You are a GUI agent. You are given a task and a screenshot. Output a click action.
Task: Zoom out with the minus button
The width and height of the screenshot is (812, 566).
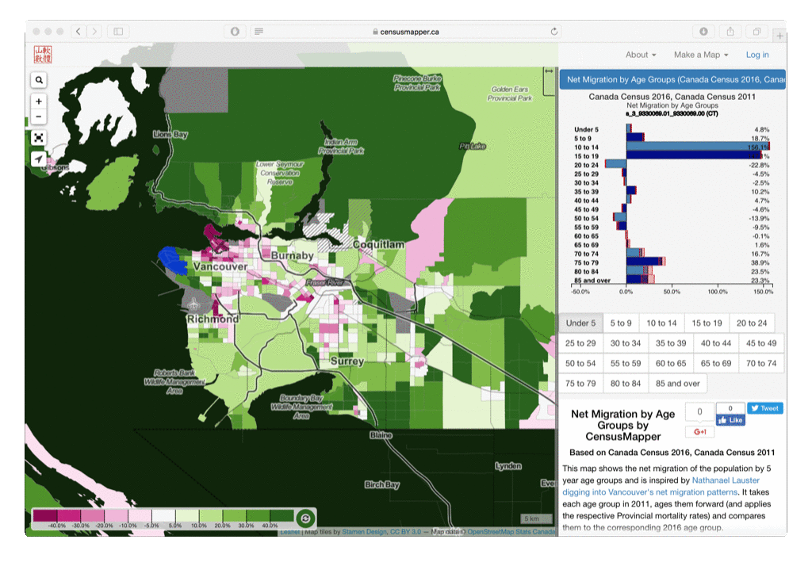click(39, 117)
